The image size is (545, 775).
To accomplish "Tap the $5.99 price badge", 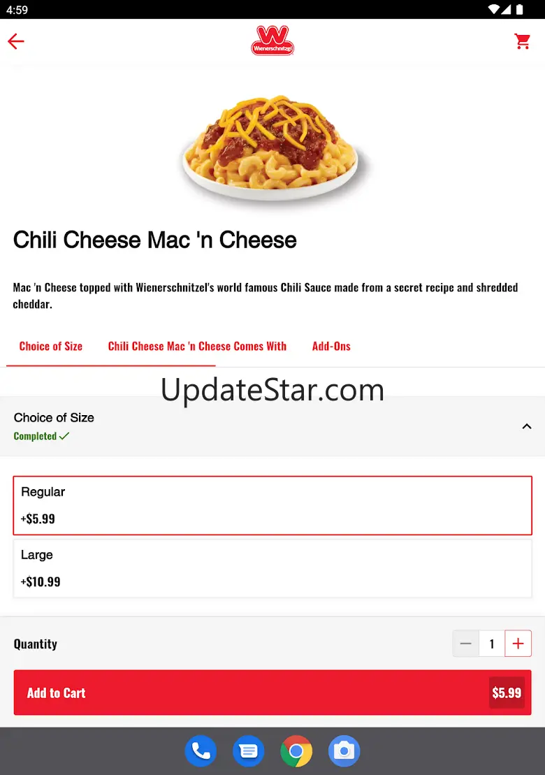I will tap(507, 693).
